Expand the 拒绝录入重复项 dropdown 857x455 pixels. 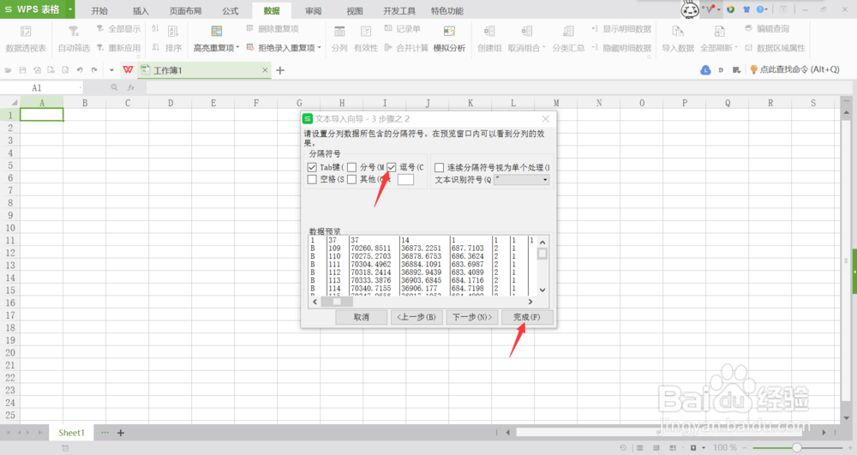(x=319, y=48)
